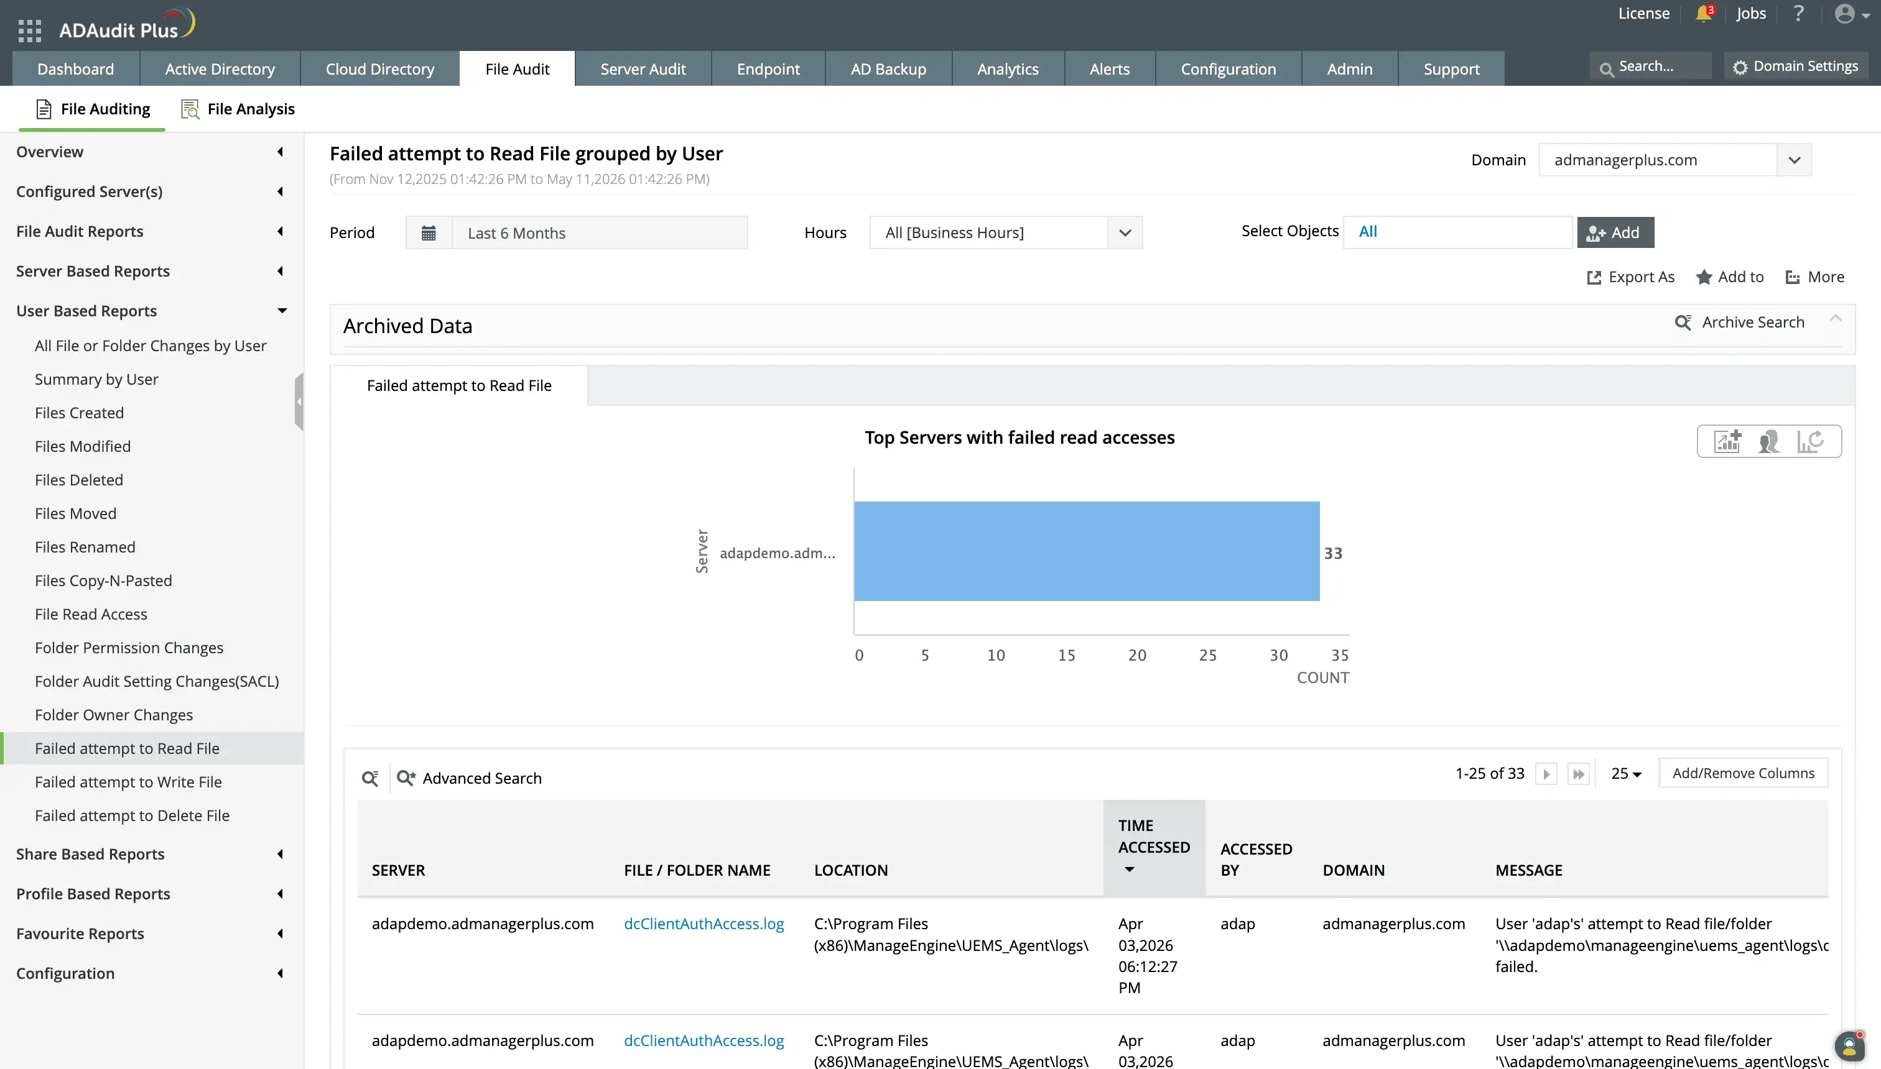The width and height of the screenshot is (1881, 1069).
Task: Switch to the Dashboard tab
Action: (x=76, y=68)
